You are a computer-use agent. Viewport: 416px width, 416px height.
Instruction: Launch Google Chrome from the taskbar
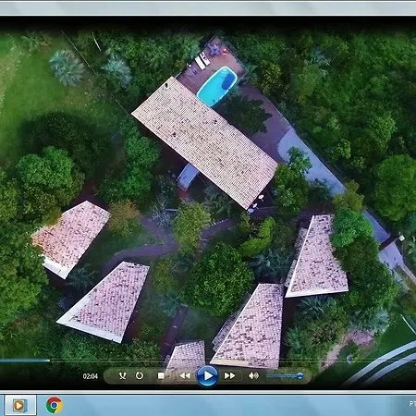[x=54, y=405]
